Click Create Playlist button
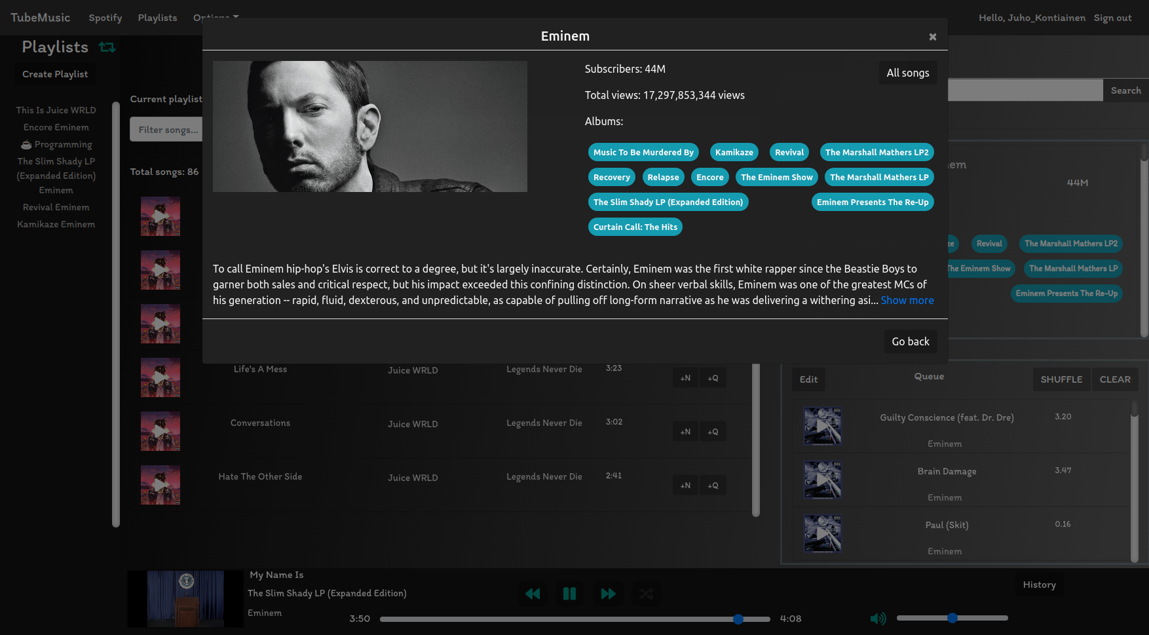 click(55, 74)
